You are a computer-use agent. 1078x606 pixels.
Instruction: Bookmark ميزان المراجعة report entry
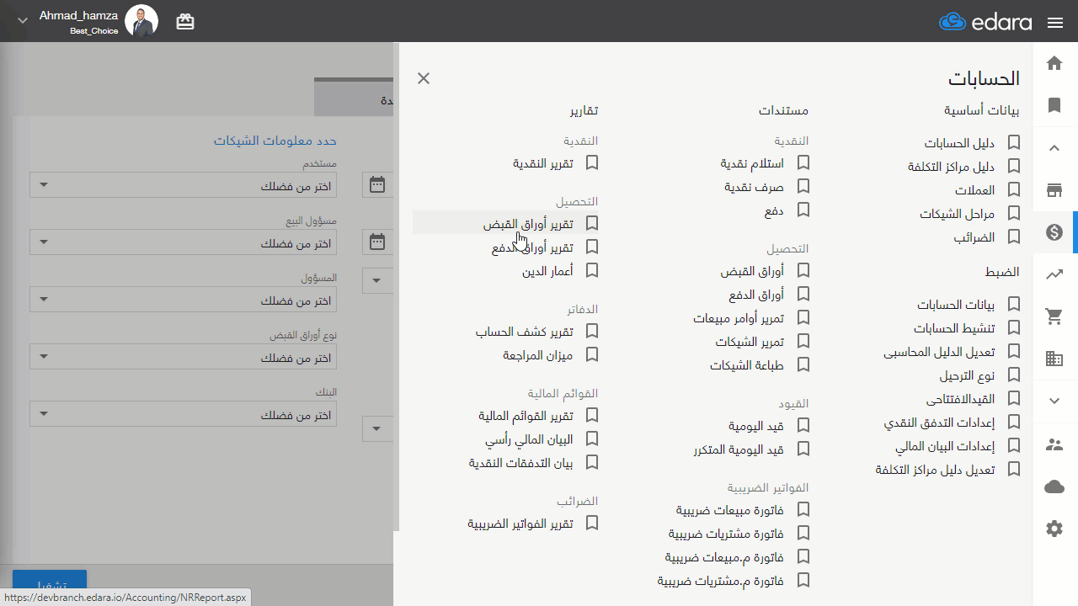click(x=592, y=355)
